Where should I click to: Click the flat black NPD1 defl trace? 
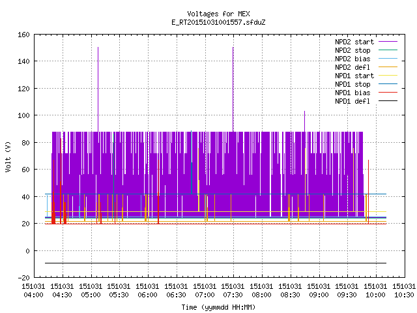point(216,263)
